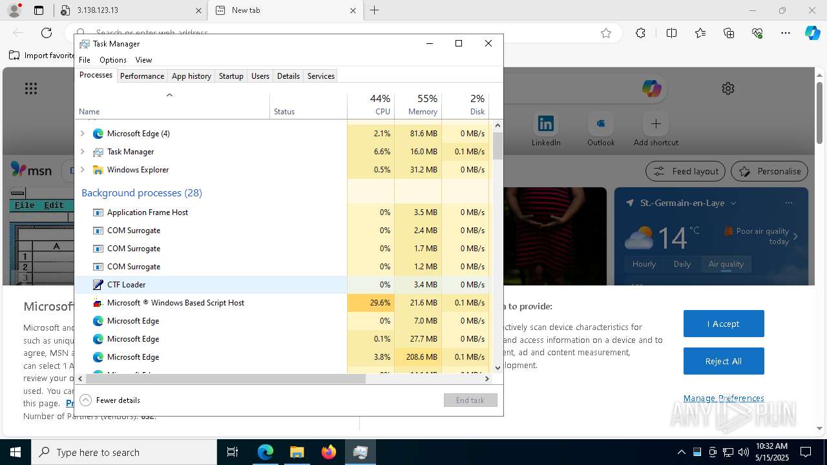Open Windows Start menu
The image size is (827, 465).
point(16,452)
